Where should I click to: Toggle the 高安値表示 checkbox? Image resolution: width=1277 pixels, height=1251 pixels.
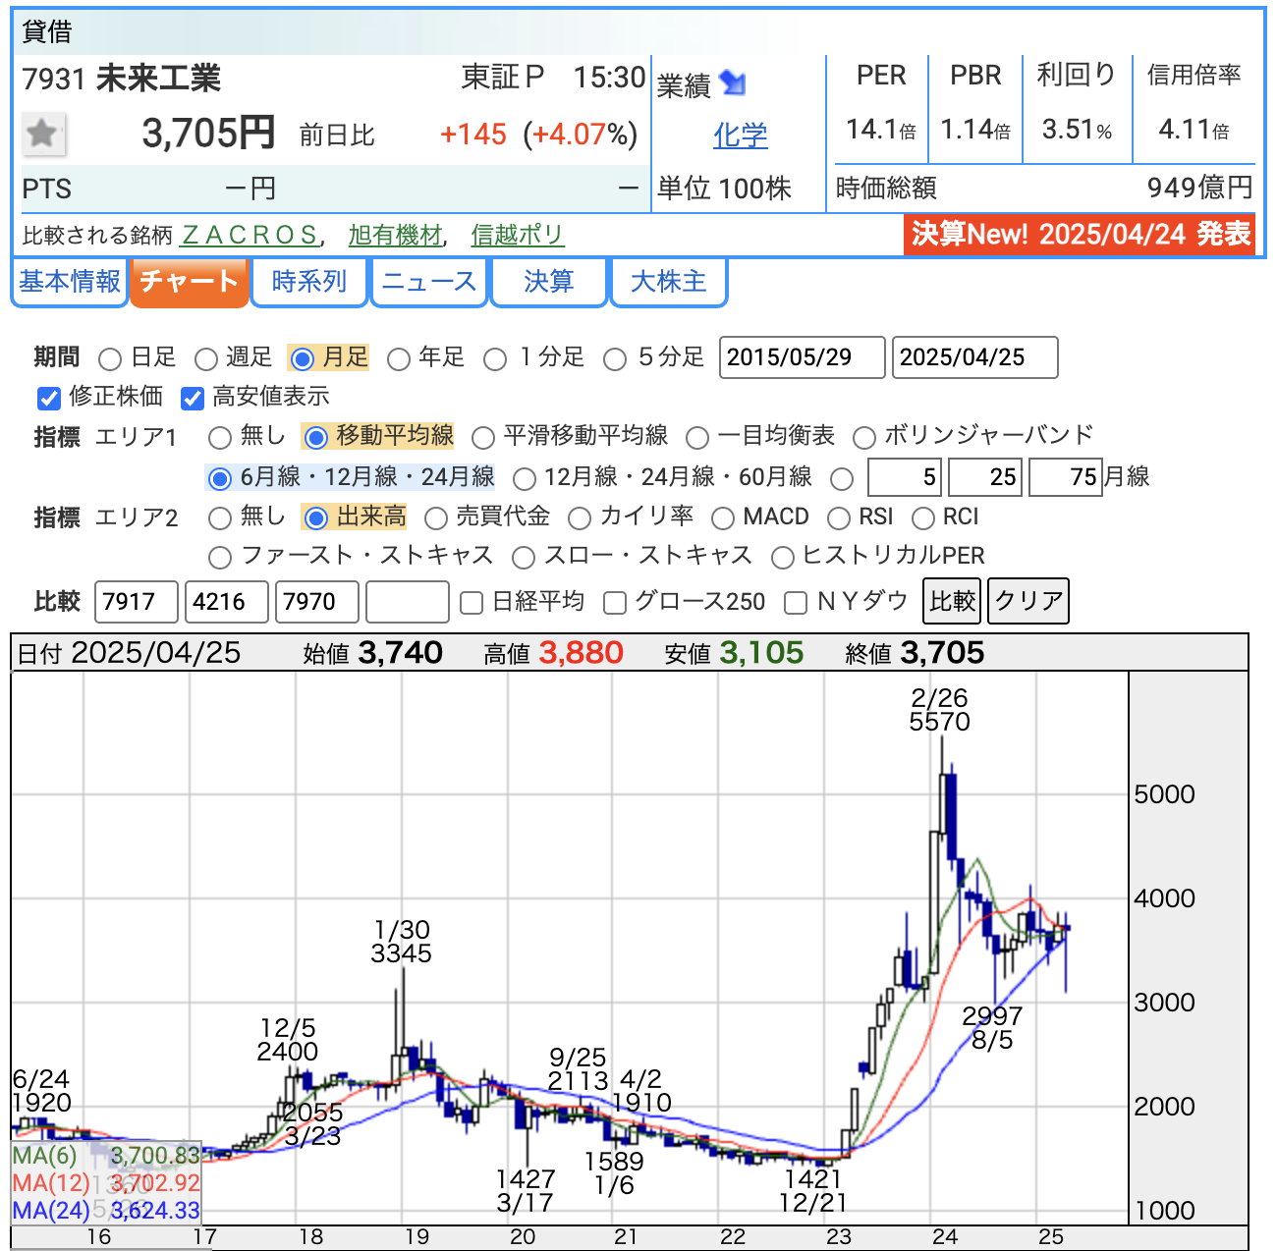[x=193, y=398]
